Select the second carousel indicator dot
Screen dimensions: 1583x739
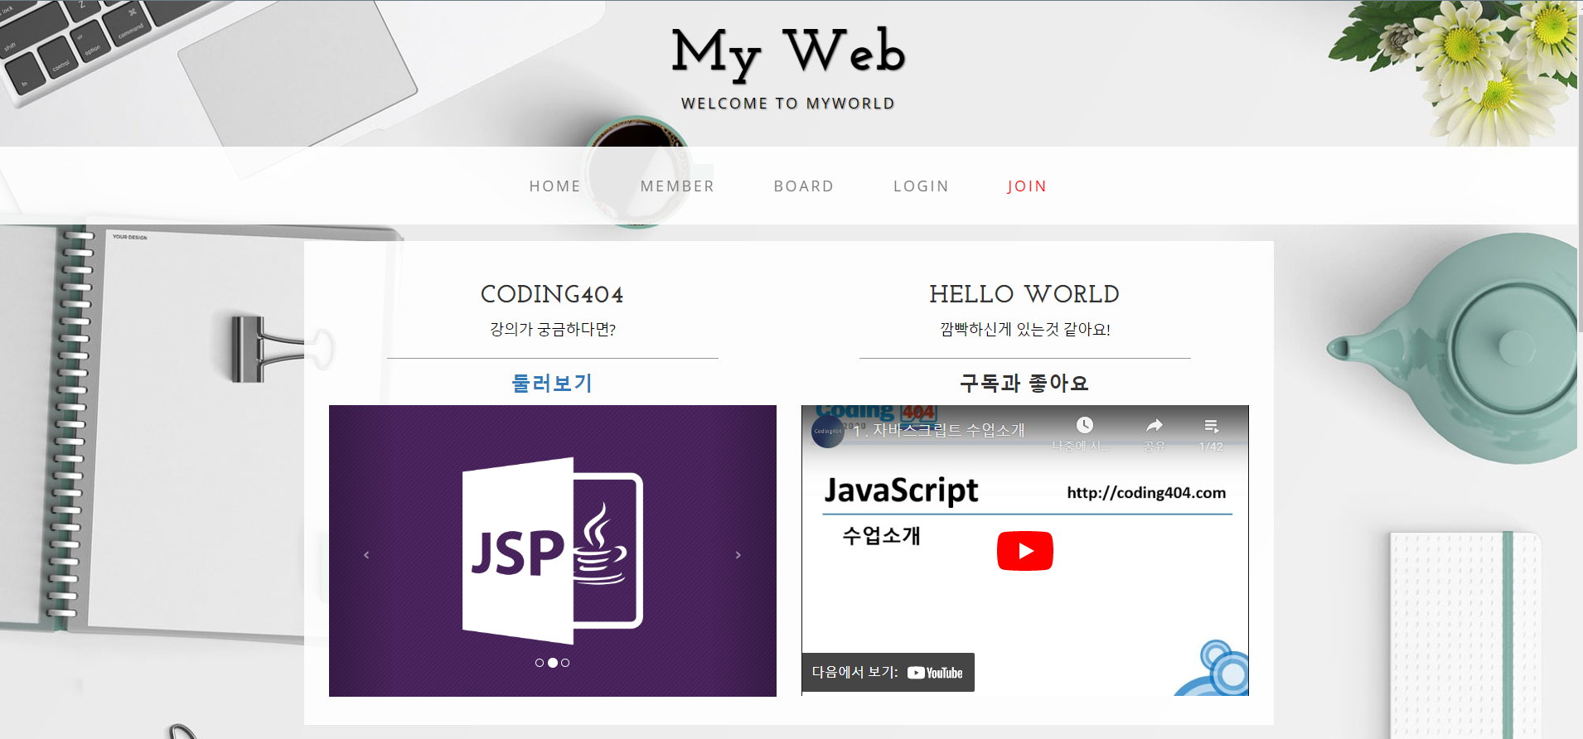tap(553, 663)
